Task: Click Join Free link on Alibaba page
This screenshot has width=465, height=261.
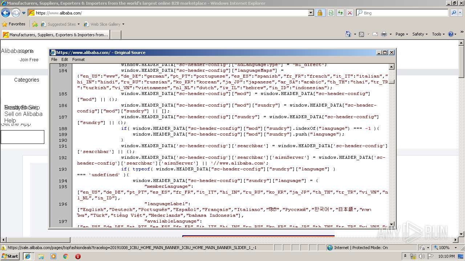Action: click(29, 60)
